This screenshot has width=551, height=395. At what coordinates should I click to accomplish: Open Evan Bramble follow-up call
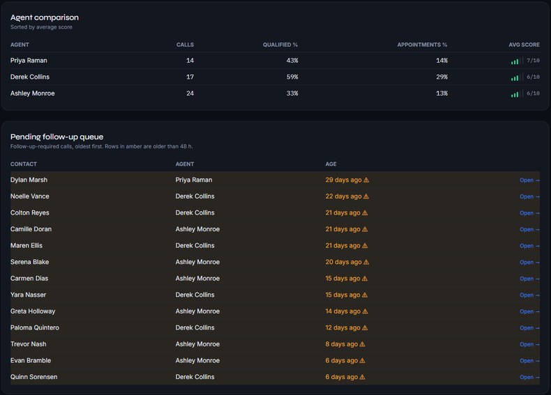coord(529,361)
